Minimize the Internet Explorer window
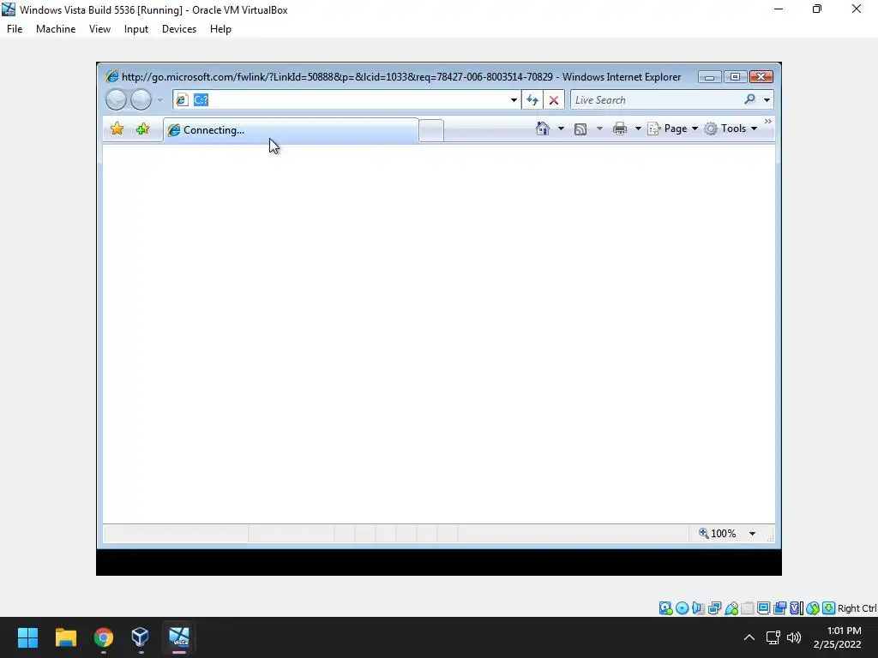878x658 pixels. coord(709,77)
